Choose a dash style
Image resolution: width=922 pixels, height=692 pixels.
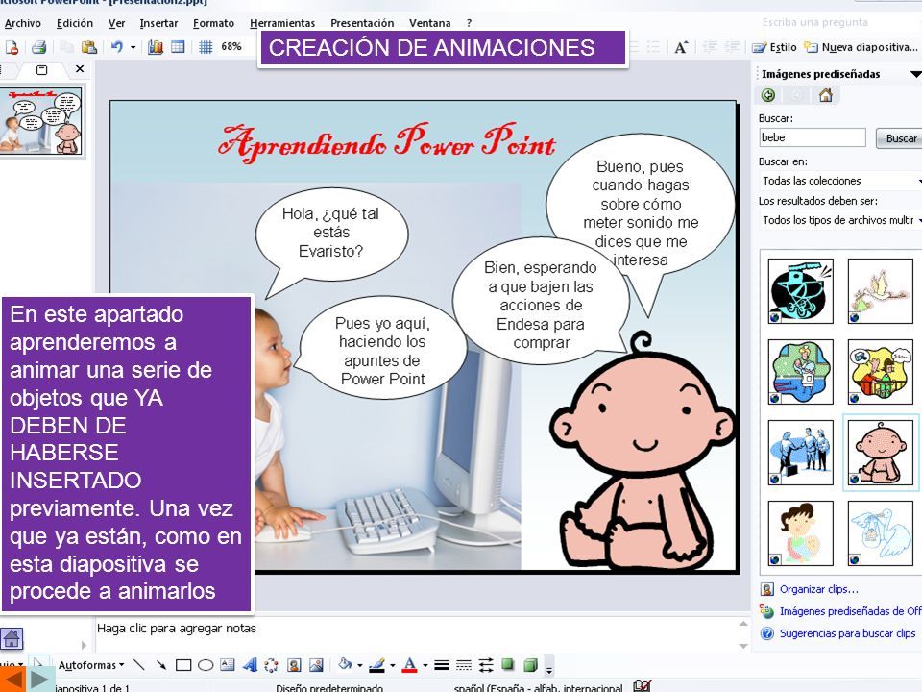coord(464,665)
